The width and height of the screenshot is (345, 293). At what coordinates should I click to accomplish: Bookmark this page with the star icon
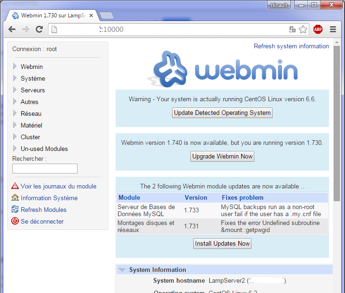[x=303, y=29]
